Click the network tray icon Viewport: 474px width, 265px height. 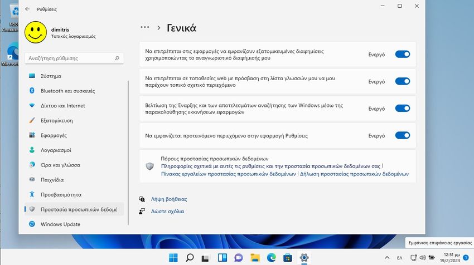[x=413, y=257]
